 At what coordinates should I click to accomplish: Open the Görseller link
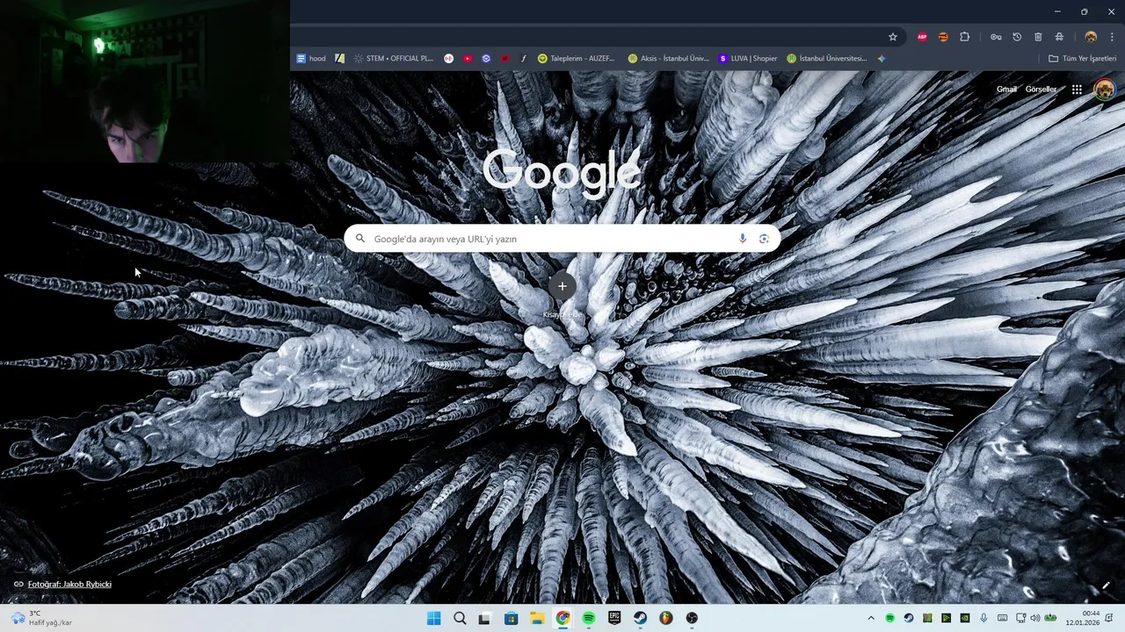click(x=1041, y=90)
